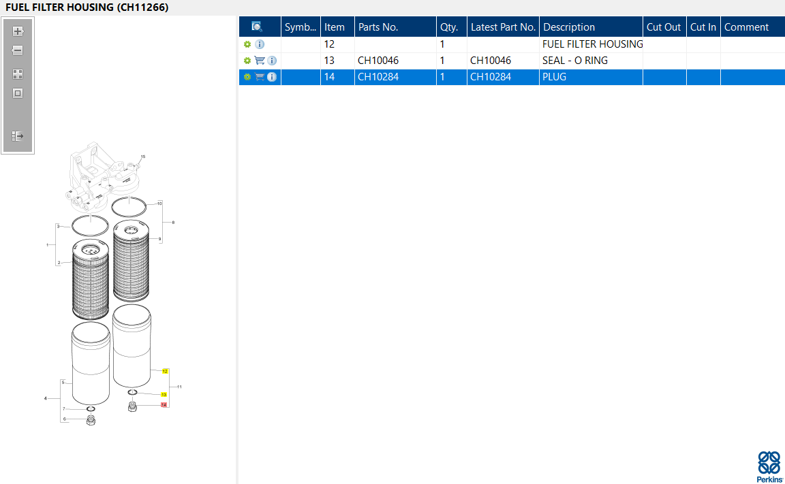Viewport: 785px width, 484px height.
Task: Add PLUG CH10284 to cart
Action: (260, 77)
